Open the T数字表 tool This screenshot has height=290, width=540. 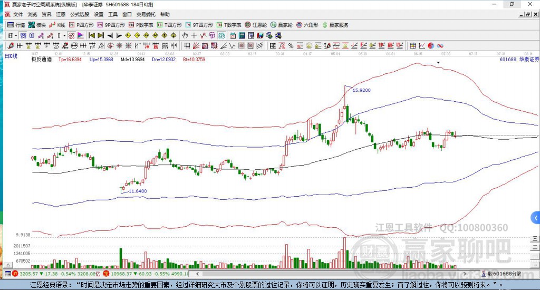229,25
